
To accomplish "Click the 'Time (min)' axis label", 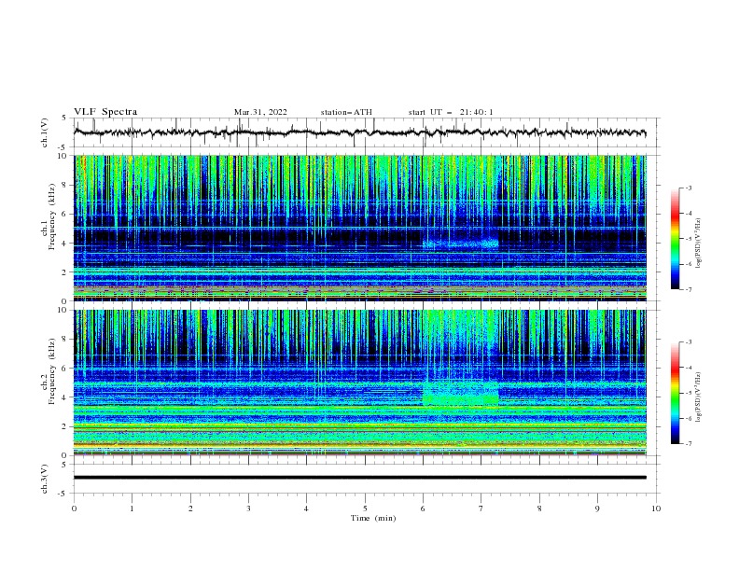I will (x=373, y=518).
